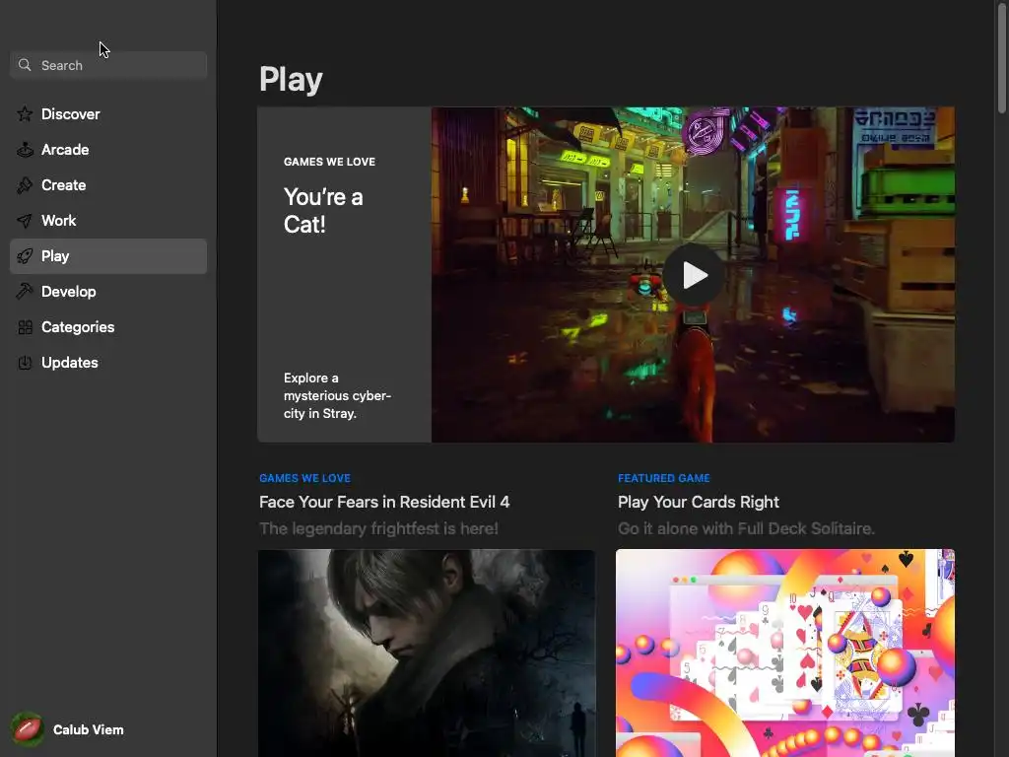Go to the Arcade section

pyautogui.click(x=108, y=150)
